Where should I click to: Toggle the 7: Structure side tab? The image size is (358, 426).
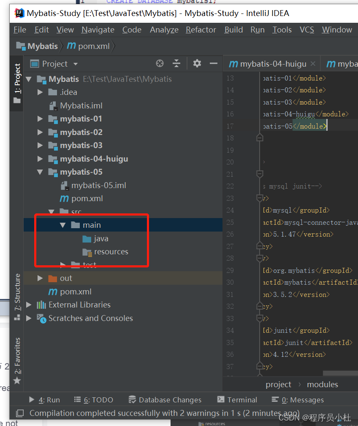[17, 297]
